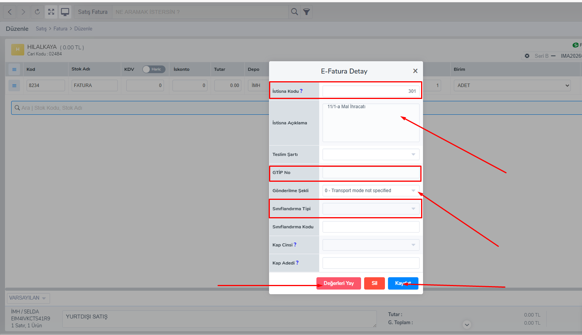The height and width of the screenshot is (335, 582).
Task: Click the KDV value field in row 8234
Action: [145, 85]
